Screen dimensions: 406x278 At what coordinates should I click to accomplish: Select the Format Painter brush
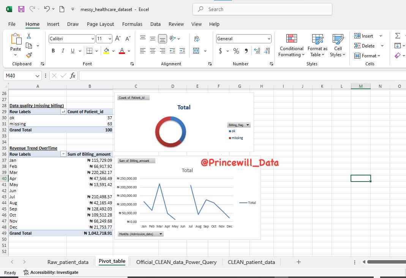[29, 55]
